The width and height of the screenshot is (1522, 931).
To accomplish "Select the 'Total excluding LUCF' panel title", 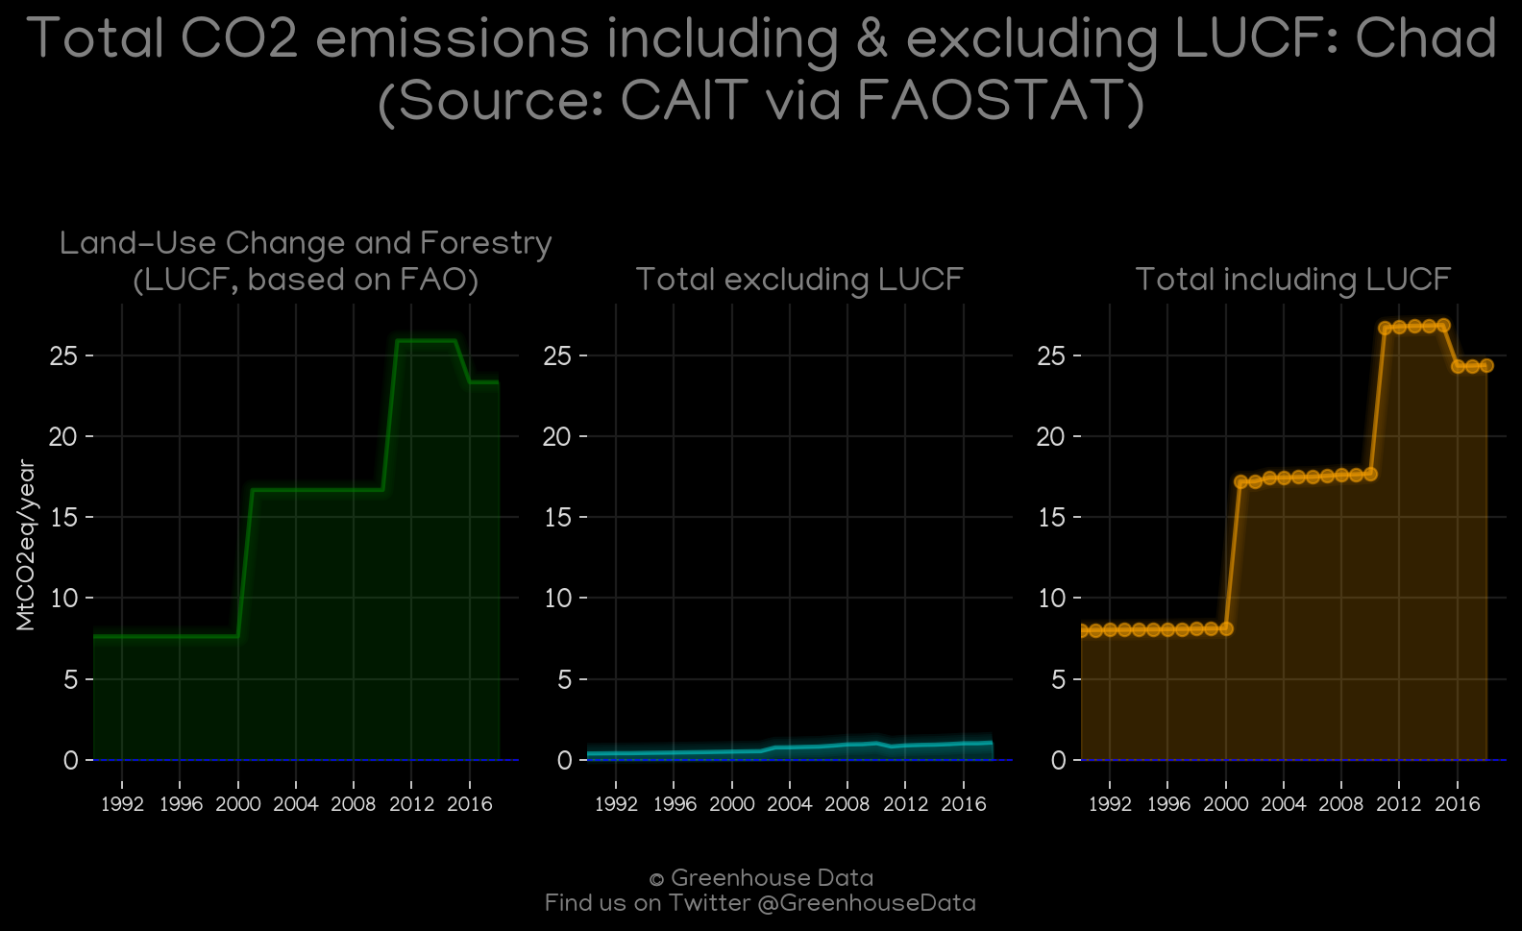I will coord(799,280).
